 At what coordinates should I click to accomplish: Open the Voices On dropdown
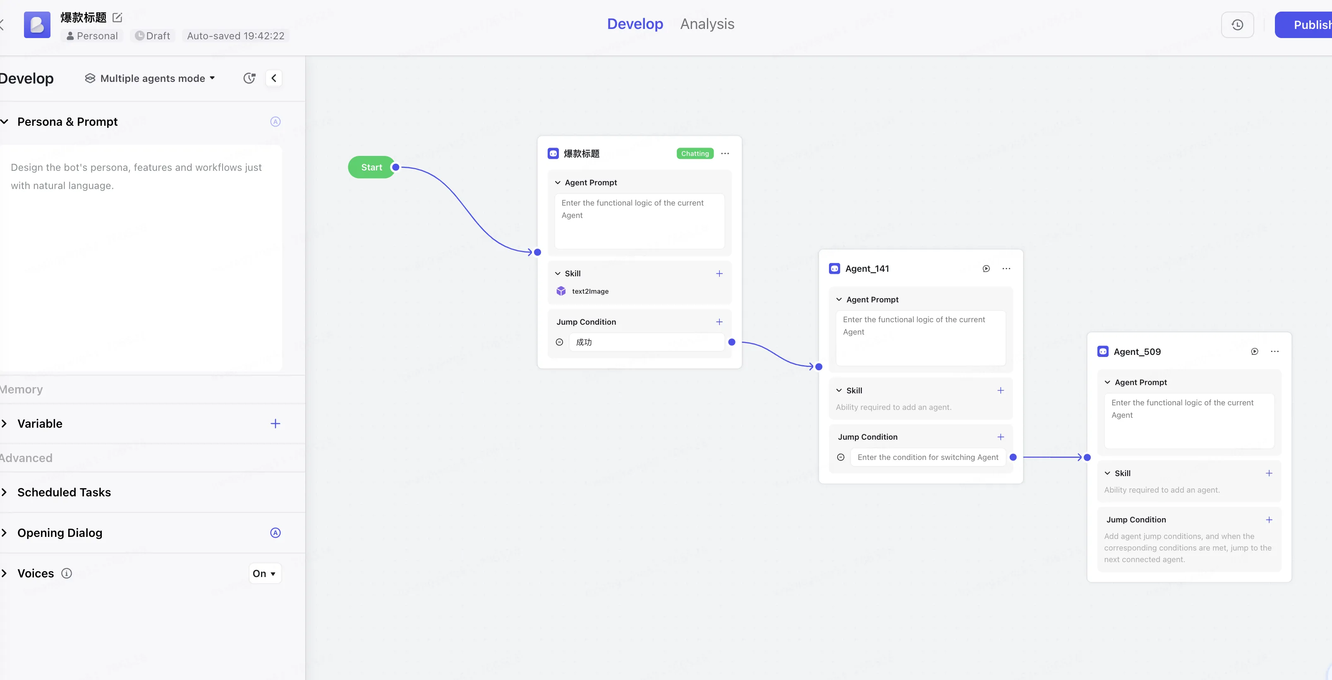tap(265, 573)
